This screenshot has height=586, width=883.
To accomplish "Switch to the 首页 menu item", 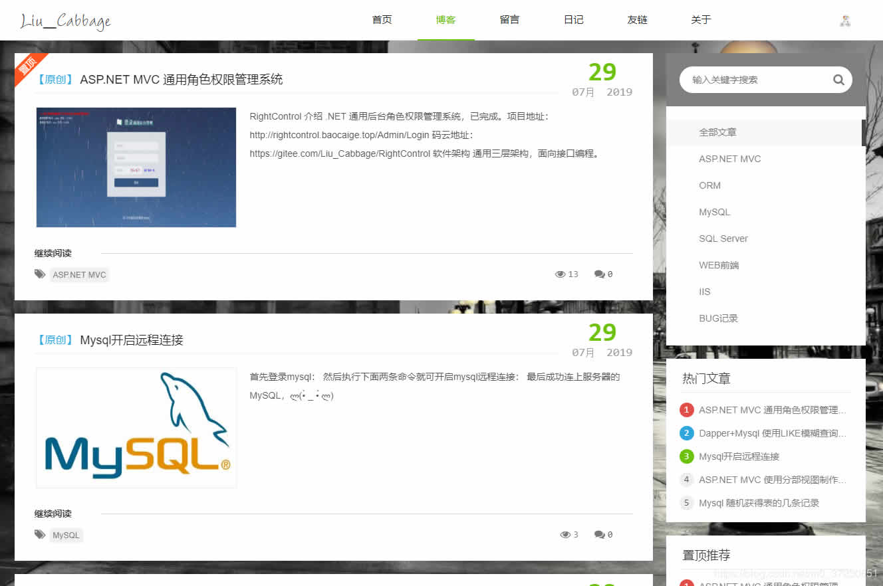I will click(382, 20).
